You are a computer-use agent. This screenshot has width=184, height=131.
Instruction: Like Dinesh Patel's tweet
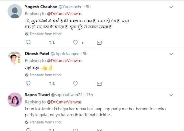click(75, 84)
